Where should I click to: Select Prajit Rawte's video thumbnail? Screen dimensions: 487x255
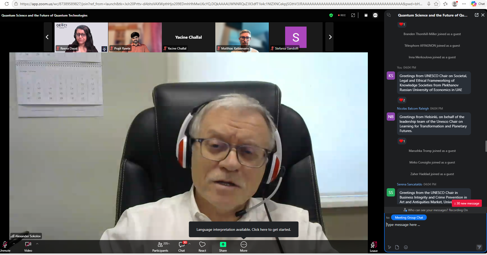click(135, 37)
